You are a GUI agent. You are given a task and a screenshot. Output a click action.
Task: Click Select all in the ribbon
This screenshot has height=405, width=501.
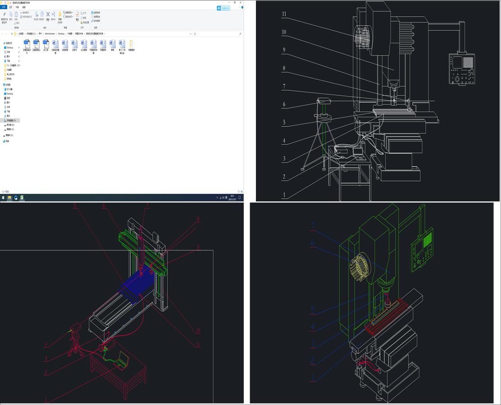click(x=96, y=12)
